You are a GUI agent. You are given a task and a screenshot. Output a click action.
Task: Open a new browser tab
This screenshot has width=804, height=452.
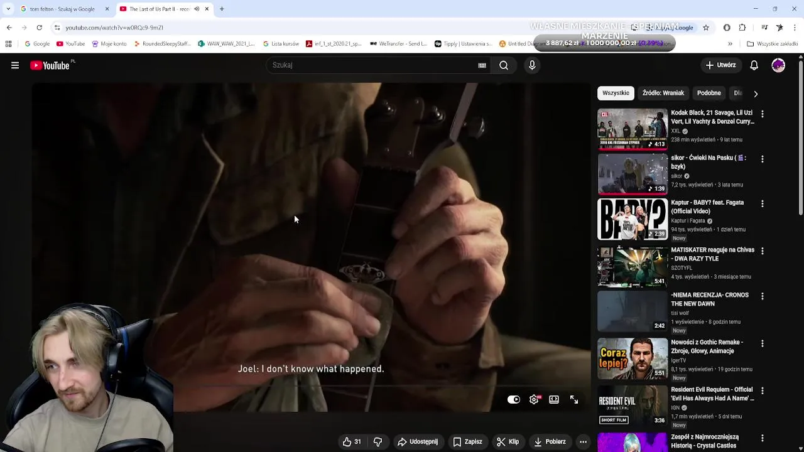tap(222, 9)
